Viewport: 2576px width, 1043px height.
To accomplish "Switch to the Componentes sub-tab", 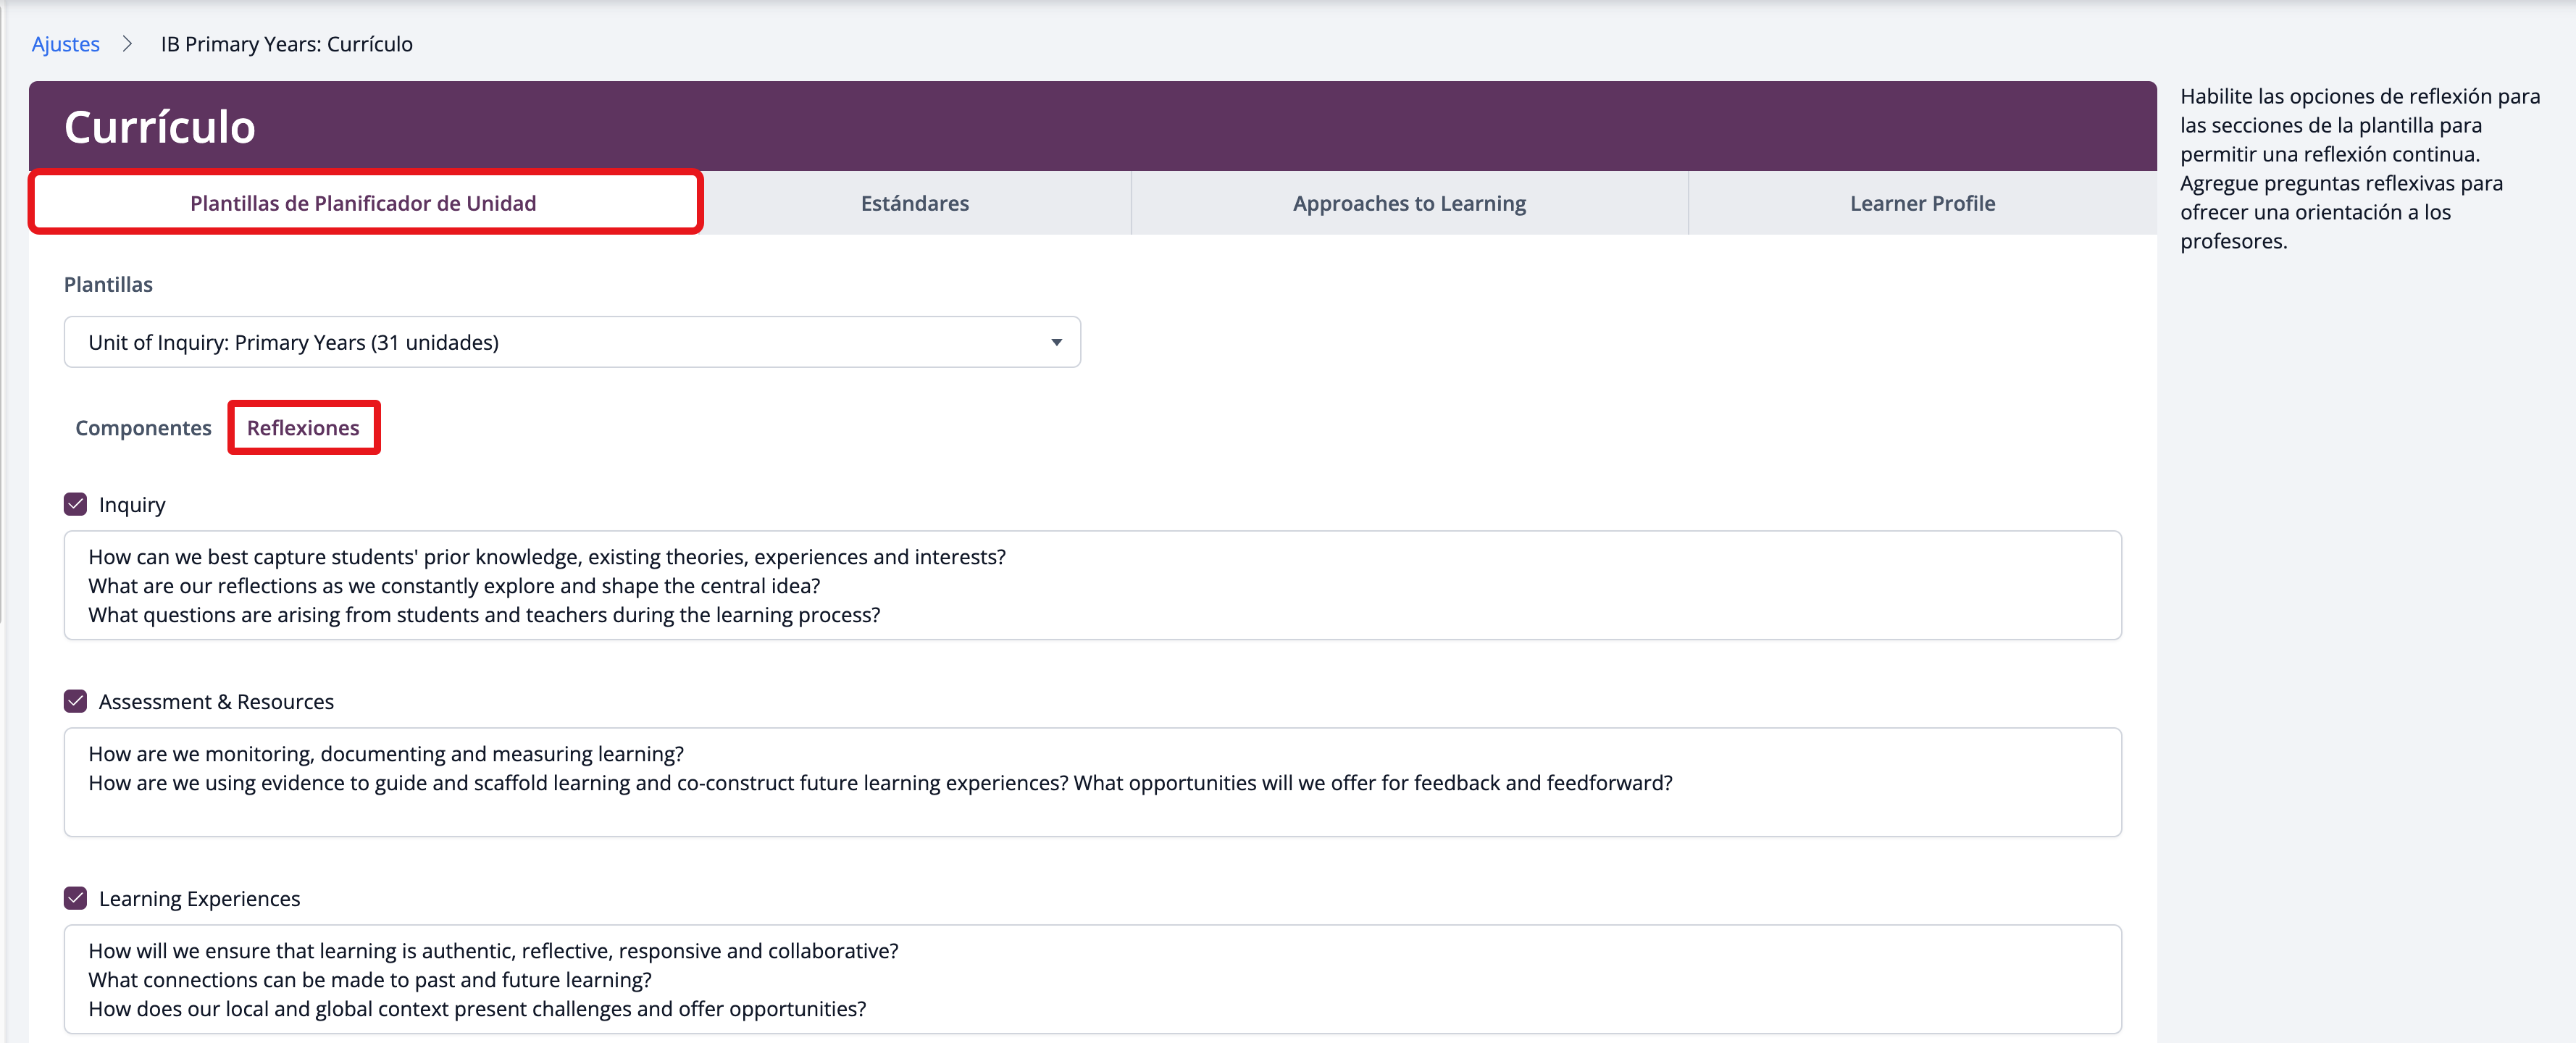I will (x=143, y=428).
